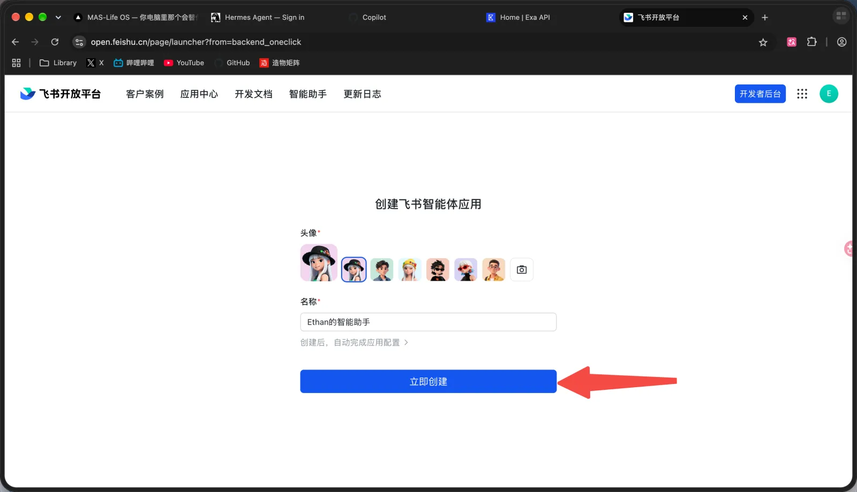Choose the white-haired red-glasses avatar
The height and width of the screenshot is (492, 857).
point(465,270)
